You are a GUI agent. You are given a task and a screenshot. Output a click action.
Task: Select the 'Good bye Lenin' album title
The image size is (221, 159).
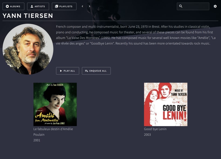(x=155, y=129)
